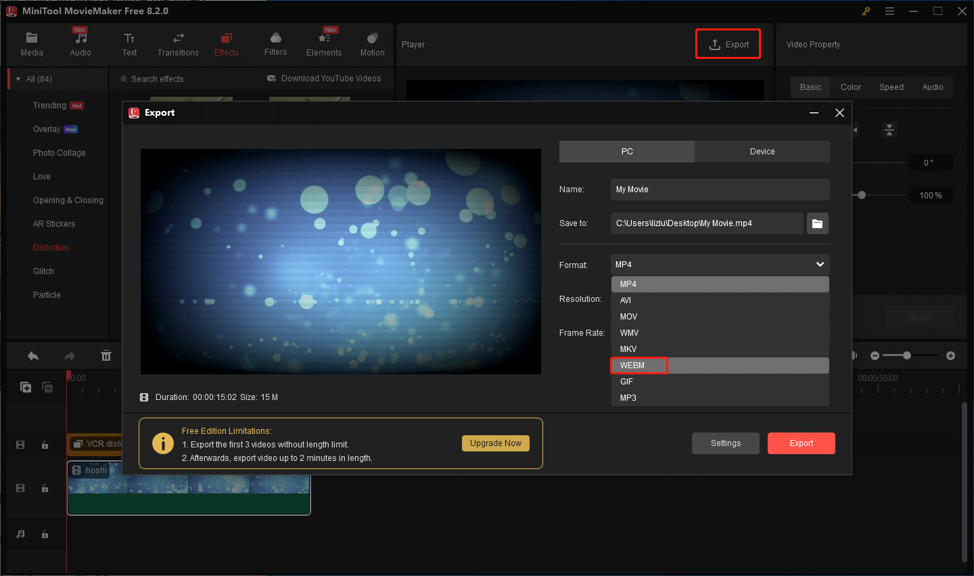Open the Motion tab
The image size is (974, 576).
(x=372, y=45)
